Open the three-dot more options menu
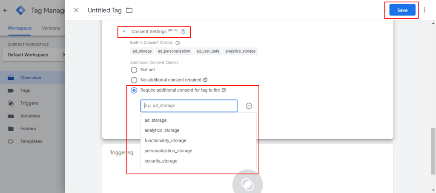The width and height of the screenshot is (436, 193). tap(424, 10)
